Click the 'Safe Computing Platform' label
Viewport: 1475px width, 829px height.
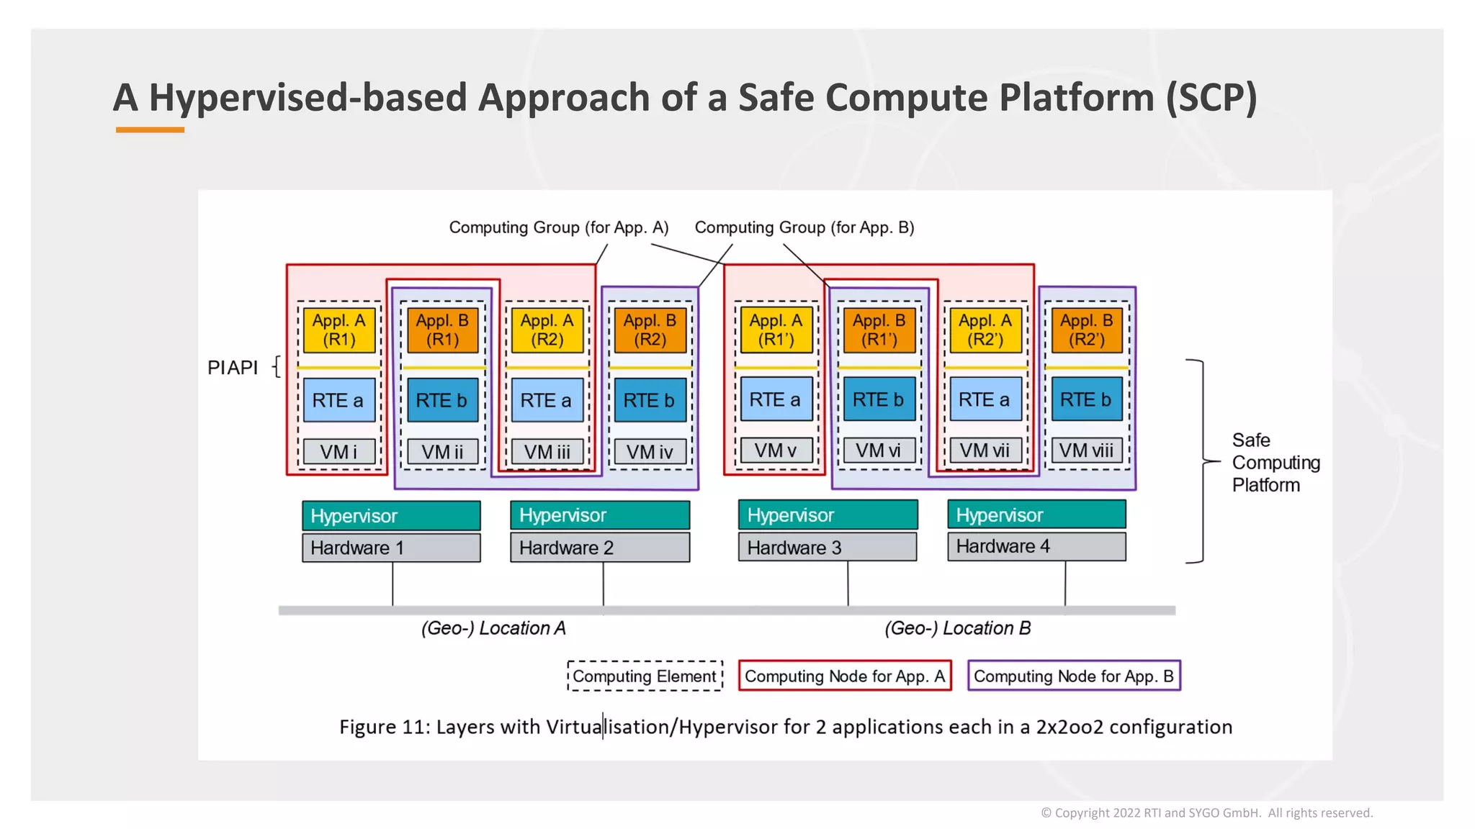click(1276, 462)
